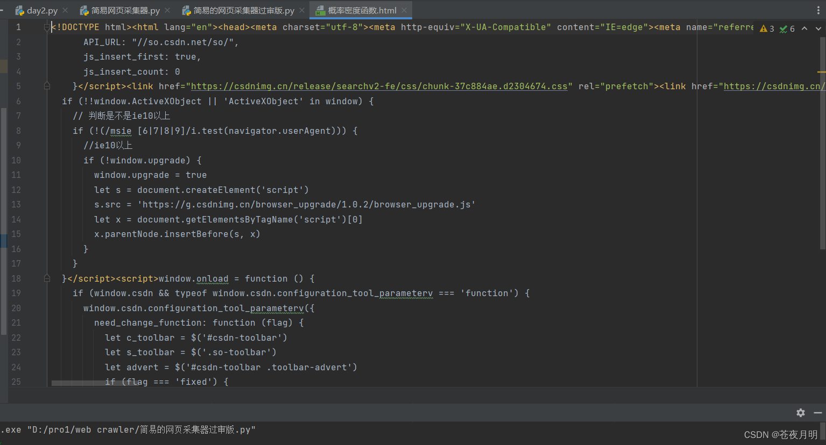Click the 'js_insert_first: true,' line
Screen dimensions: 826x445
(142, 56)
